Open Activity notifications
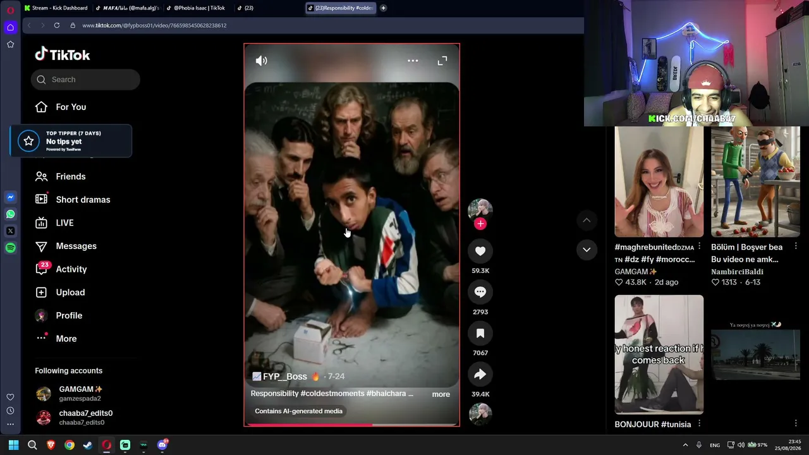The image size is (809, 455). click(x=61, y=269)
